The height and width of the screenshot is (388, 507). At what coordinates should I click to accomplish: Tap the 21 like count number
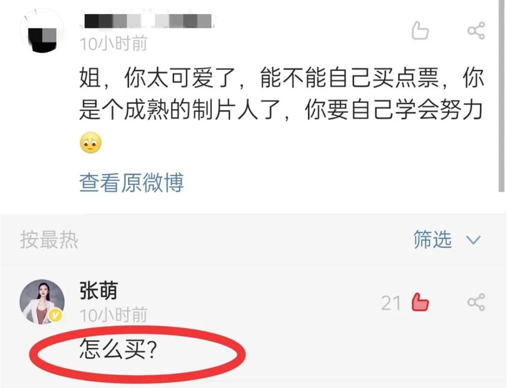pos(390,303)
